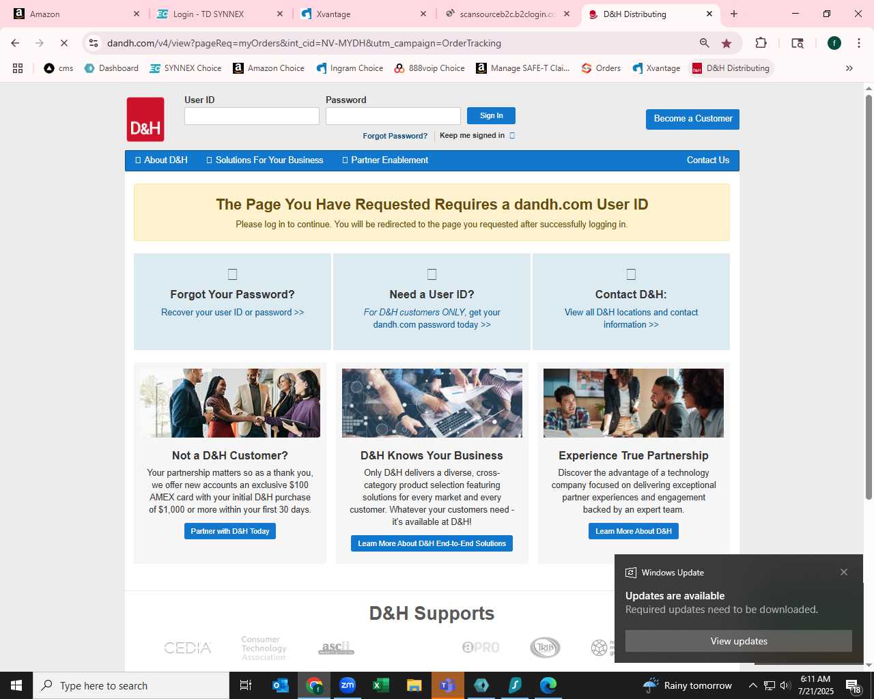
Task: Open File Explorer from the taskbar
Action: coord(414,685)
